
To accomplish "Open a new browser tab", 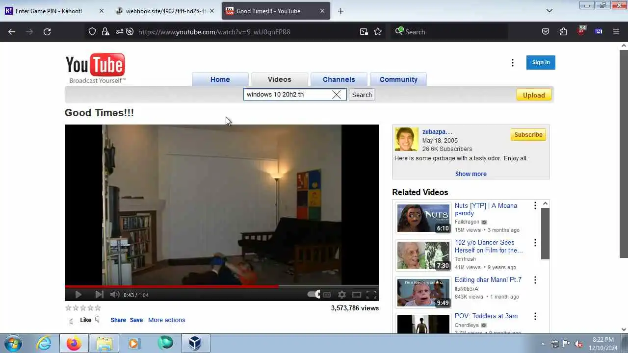I will pyautogui.click(x=340, y=11).
